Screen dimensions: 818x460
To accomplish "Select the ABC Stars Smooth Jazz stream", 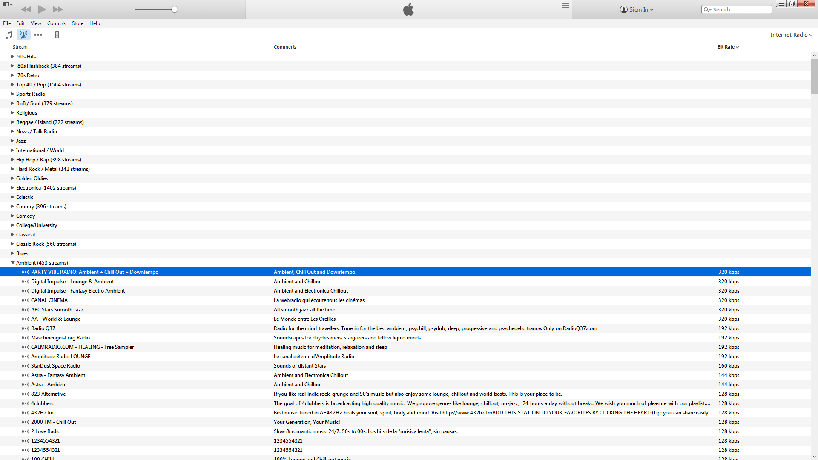I will pos(405,310).
